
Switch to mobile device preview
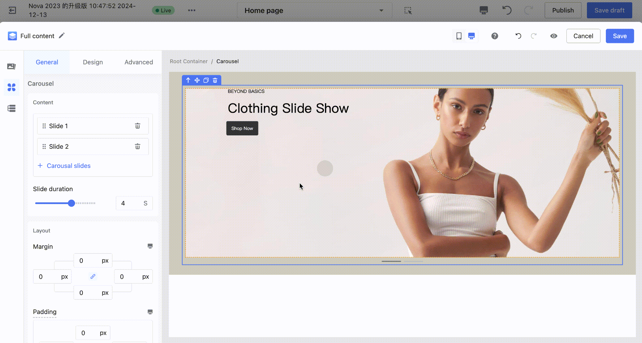pyautogui.click(x=459, y=36)
